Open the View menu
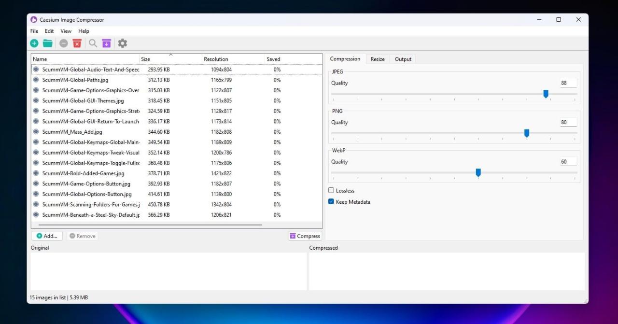The height and width of the screenshot is (324, 618). tap(66, 31)
